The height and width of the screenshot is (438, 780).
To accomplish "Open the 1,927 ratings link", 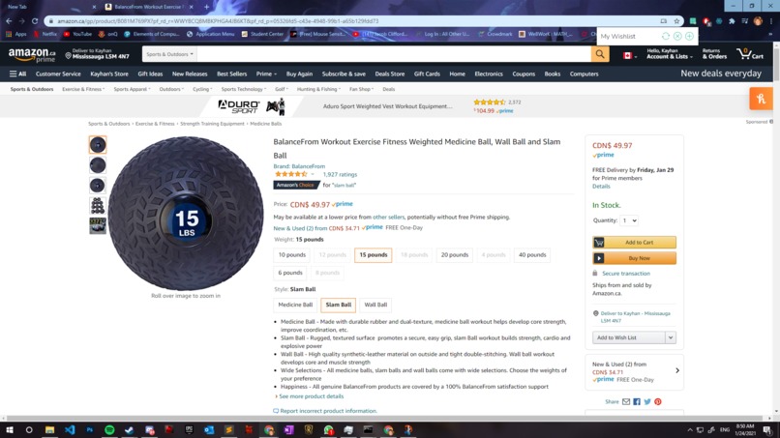I will coord(340,174).
